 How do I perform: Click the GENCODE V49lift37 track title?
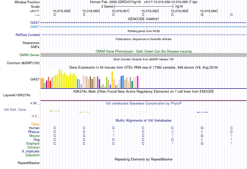point(144,19)
